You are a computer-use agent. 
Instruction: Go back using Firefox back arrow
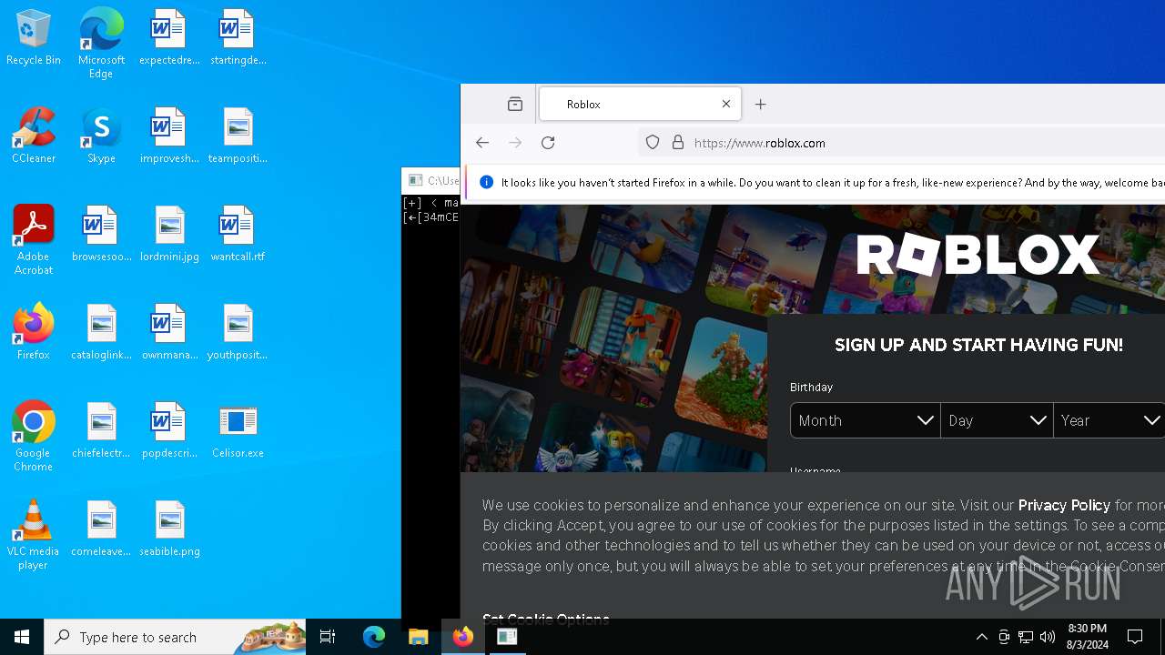[482, 143]
